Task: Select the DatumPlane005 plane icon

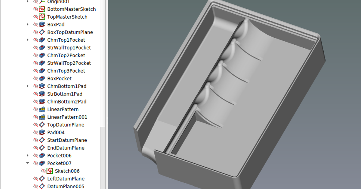Action: click(x=41, y=186)
